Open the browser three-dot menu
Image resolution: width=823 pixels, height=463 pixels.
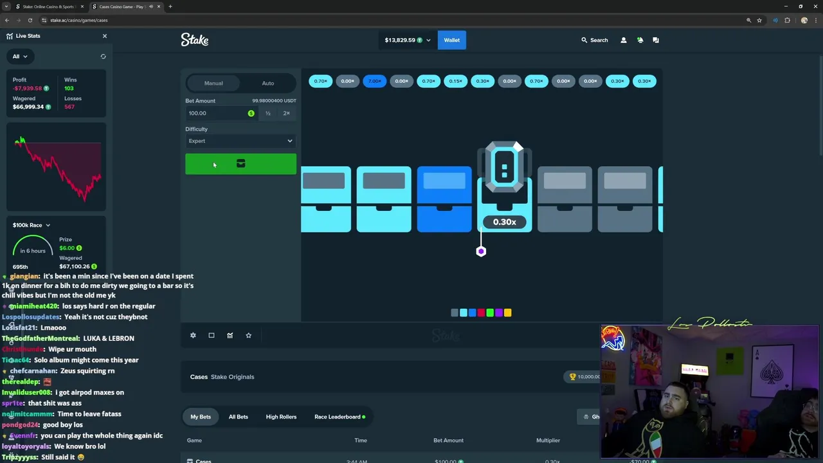pos(815,20)
